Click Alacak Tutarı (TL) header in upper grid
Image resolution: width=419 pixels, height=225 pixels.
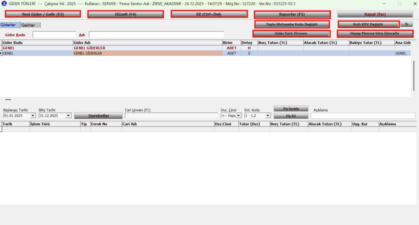[x=326, y=43]
